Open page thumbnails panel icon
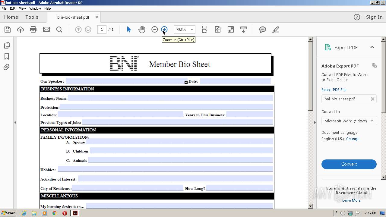 [x=7, y=45]
